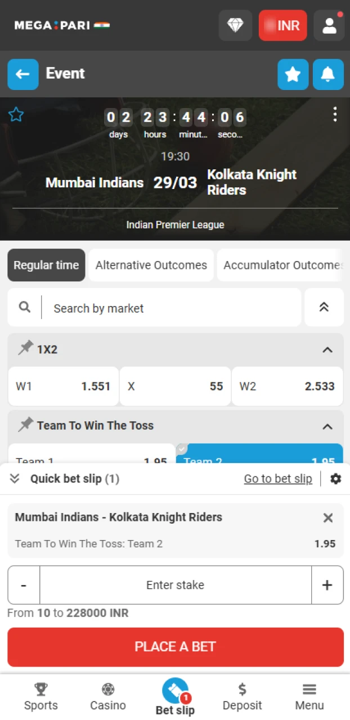Open the diamond bonus icon in the header

point(235,25)
